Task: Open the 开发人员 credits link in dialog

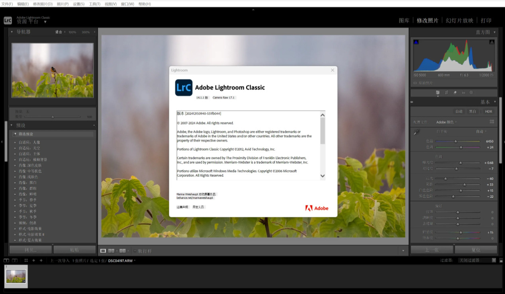Action: tap(198, 207)
